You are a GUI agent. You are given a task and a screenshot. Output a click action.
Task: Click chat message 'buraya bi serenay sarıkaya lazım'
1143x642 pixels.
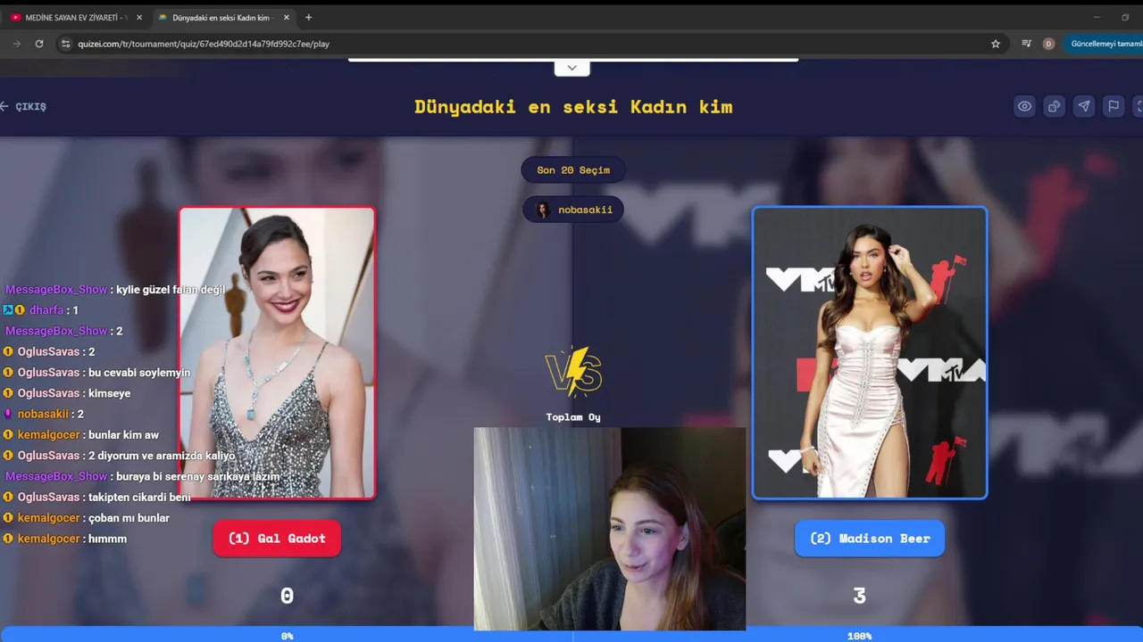(198, 476)
